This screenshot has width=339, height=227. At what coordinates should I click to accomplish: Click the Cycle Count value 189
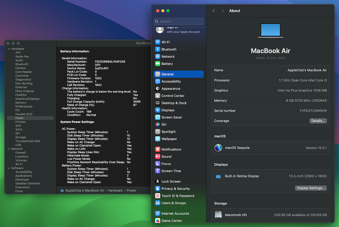click(89, 112)
